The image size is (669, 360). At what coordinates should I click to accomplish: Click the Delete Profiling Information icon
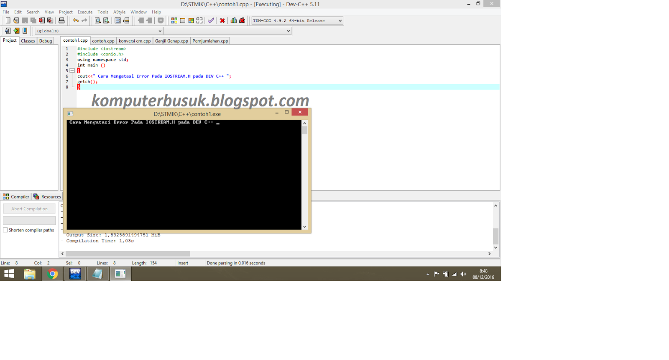pos(242,20)
